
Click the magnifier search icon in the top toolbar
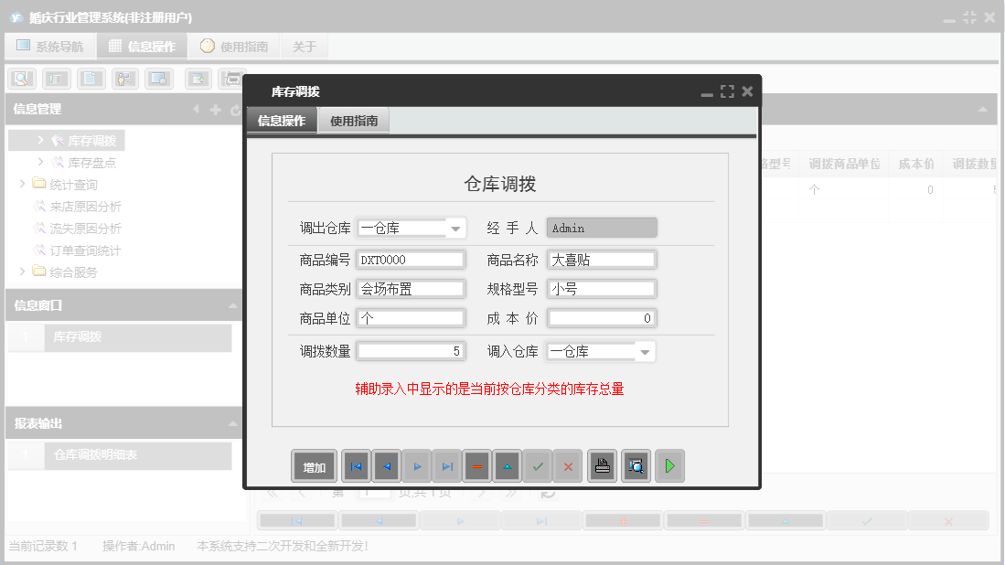click(x=20, y=79)
